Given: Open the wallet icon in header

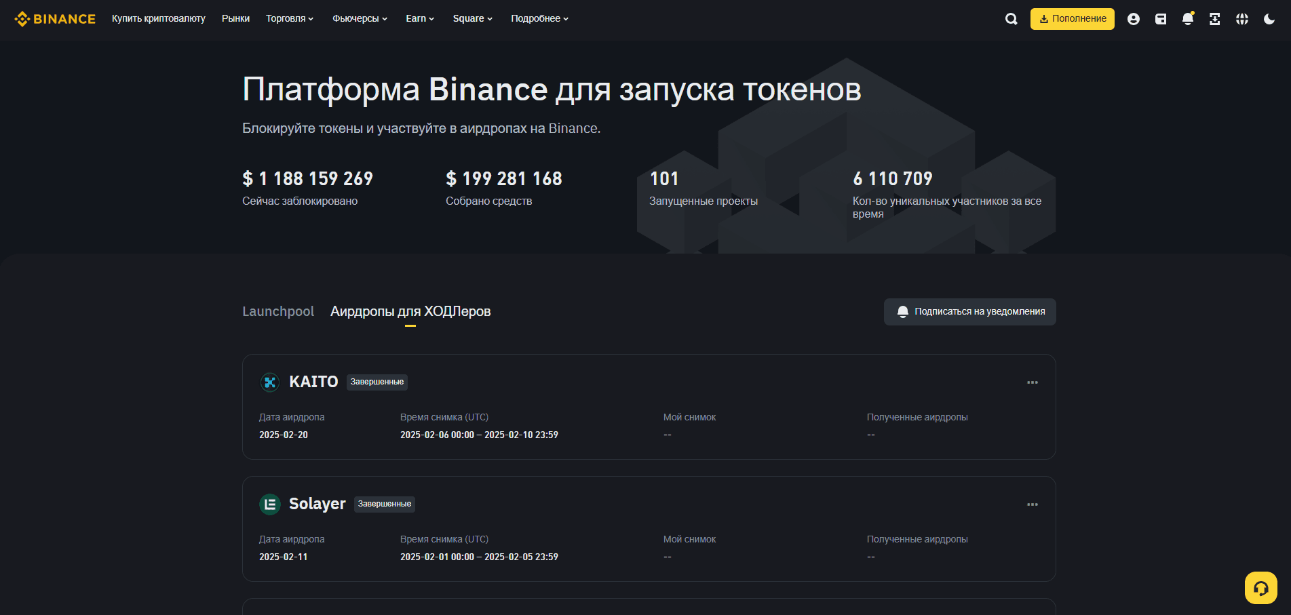Looking at the screenshot, I should (x=1161, y=19).
